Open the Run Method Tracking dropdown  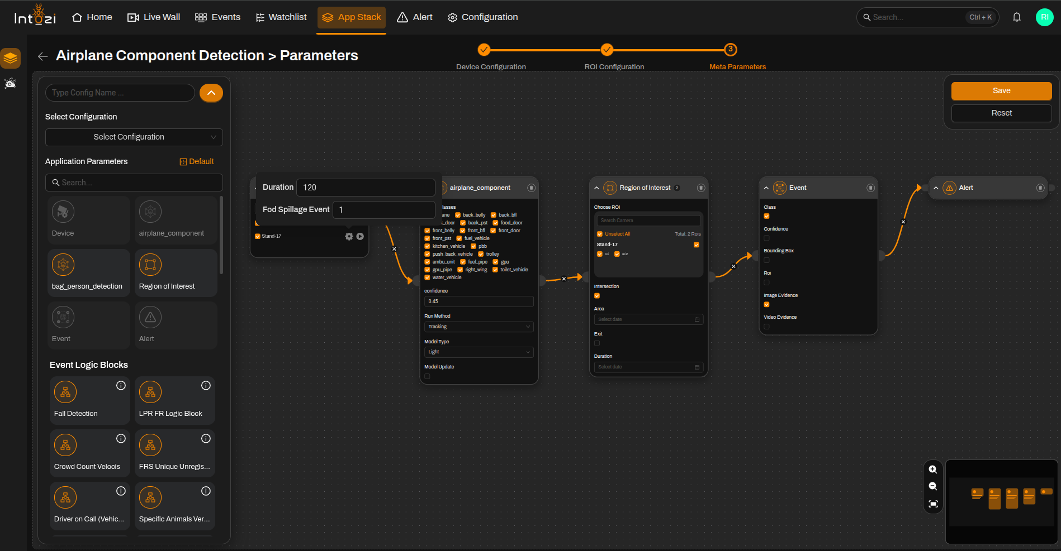479,327
